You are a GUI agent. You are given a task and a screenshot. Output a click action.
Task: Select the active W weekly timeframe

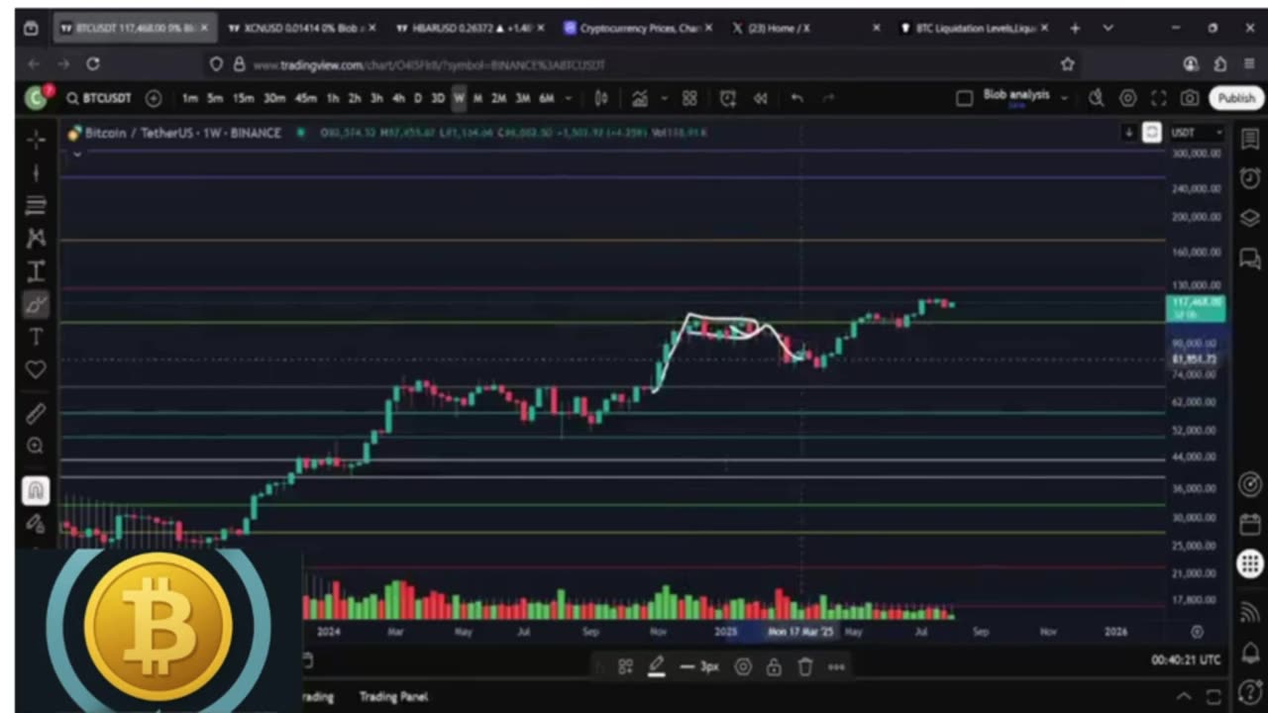point(459,98)
